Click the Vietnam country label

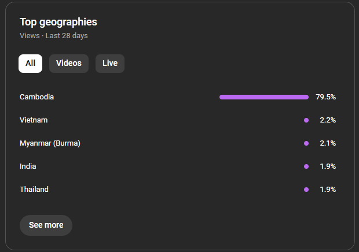click(34, 120)
